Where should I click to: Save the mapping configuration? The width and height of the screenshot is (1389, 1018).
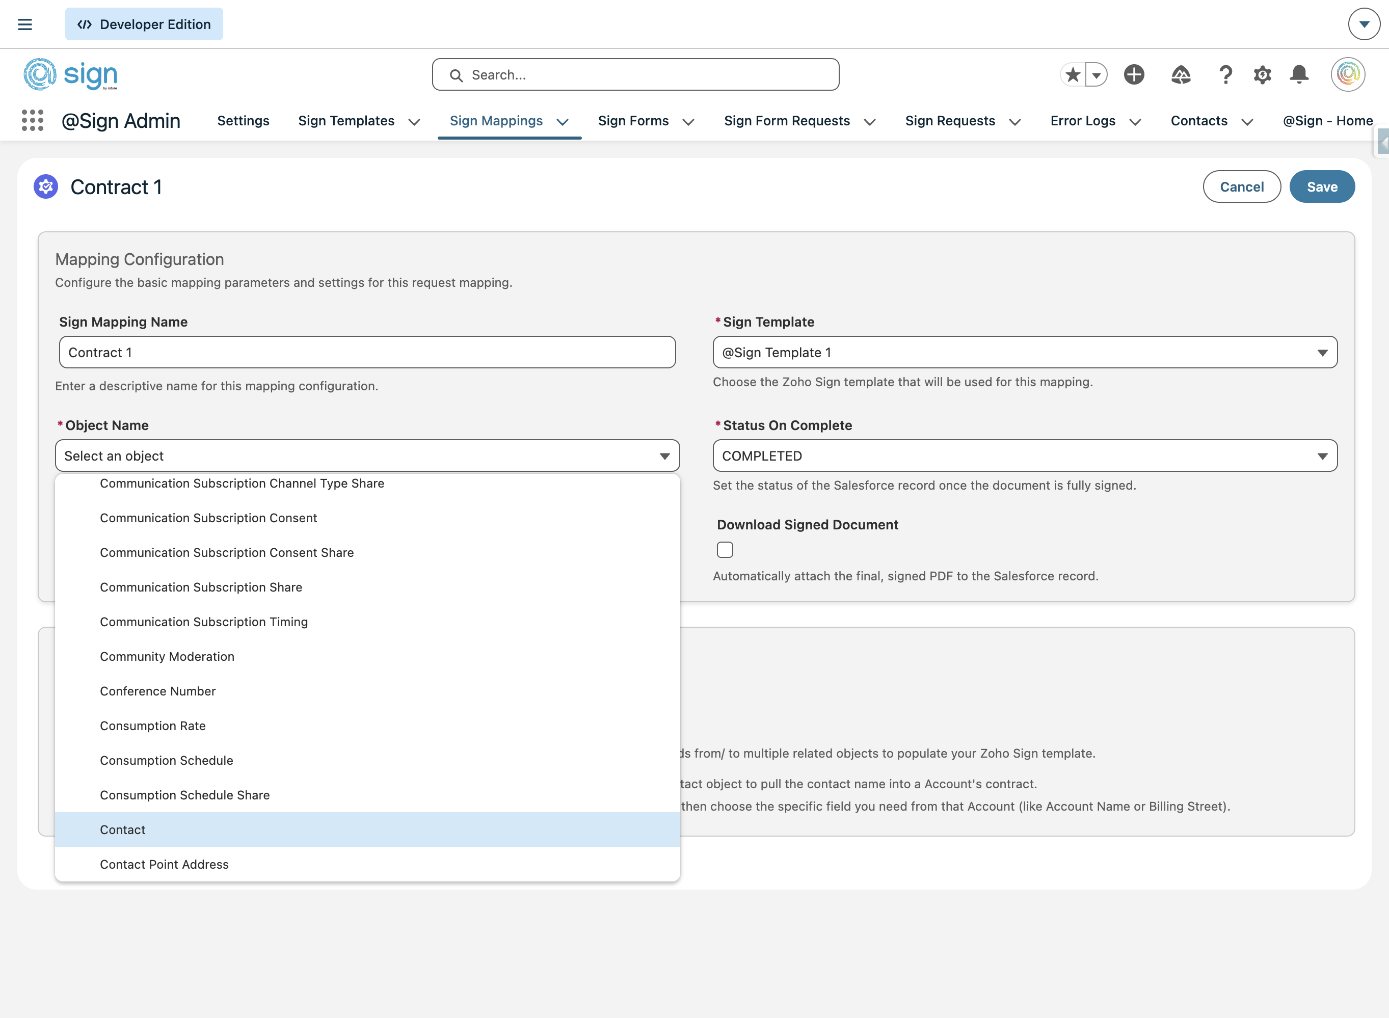1322,186
